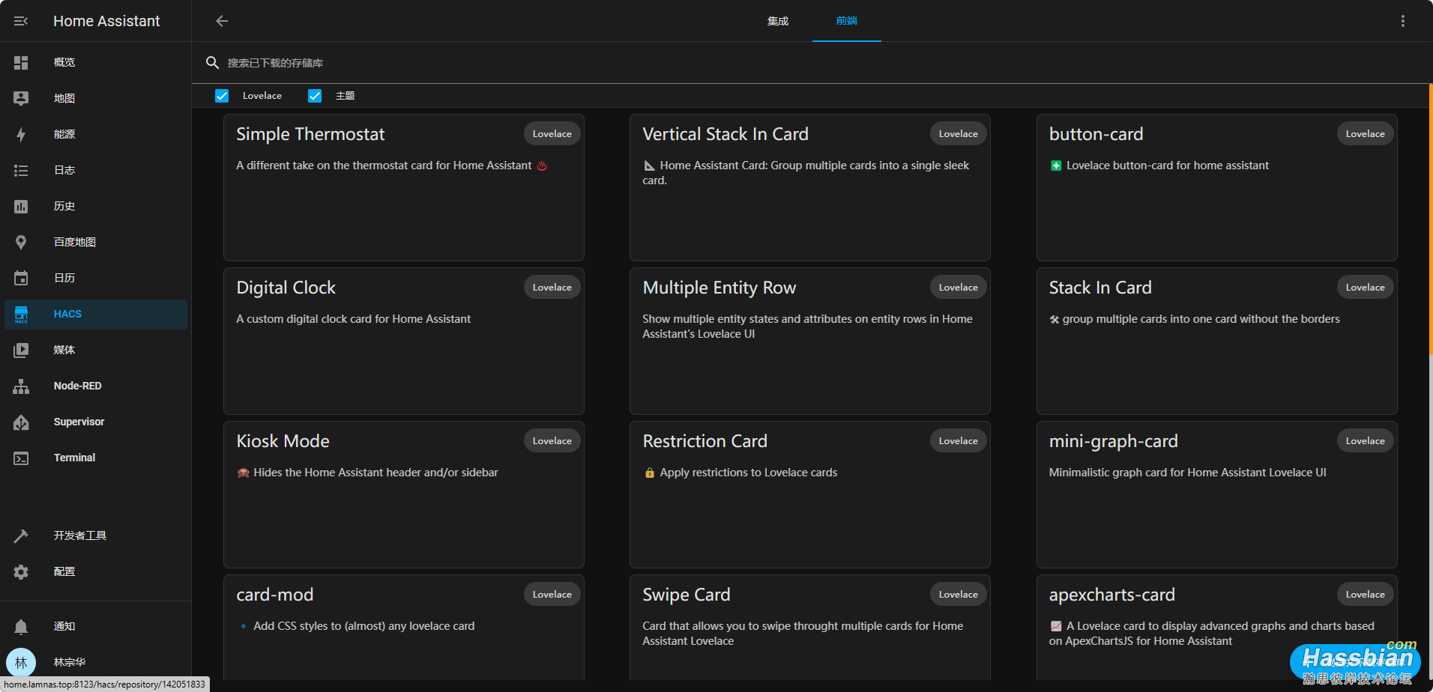This screenshot has width=1433, height=692.
Task: Click the Home Assistant sidebar title
Action: [106, 21]
